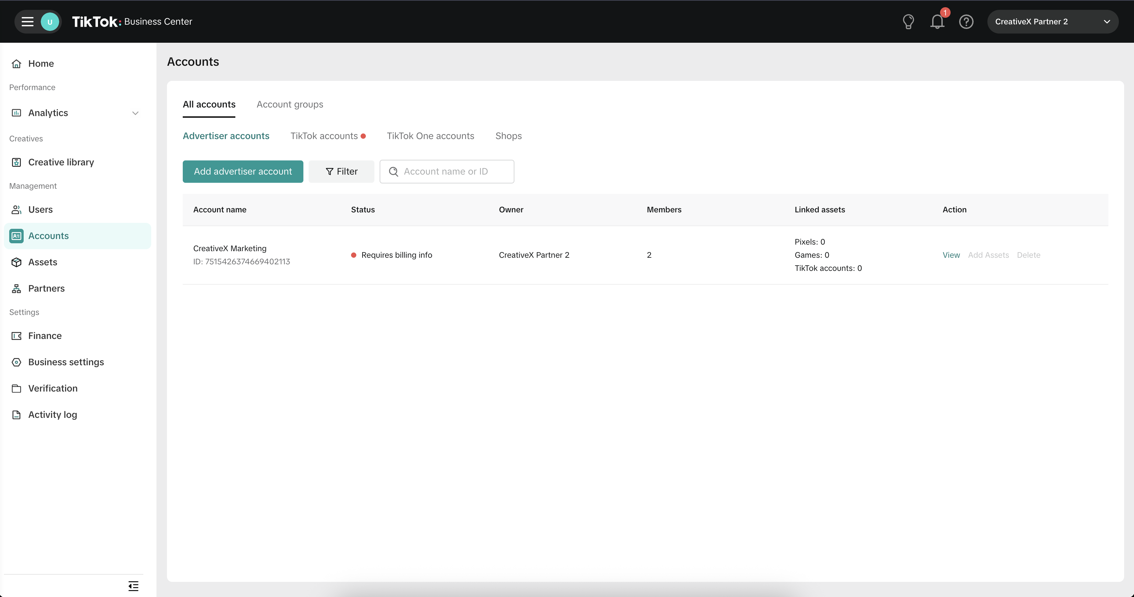Click the Members count 2 cell
Image resolution: width=1134 pixels, height=597 pixels.
pos(649,255)
